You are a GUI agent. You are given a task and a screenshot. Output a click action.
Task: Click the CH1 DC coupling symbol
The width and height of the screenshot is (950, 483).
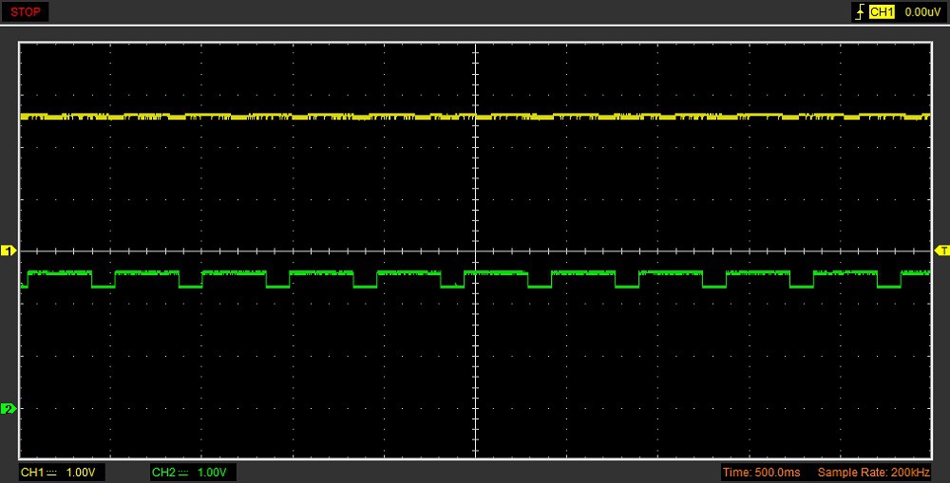click(51, 473)
